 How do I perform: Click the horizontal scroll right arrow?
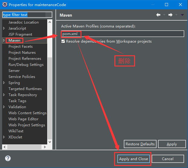pyautogui.click(x=45, y=147)
